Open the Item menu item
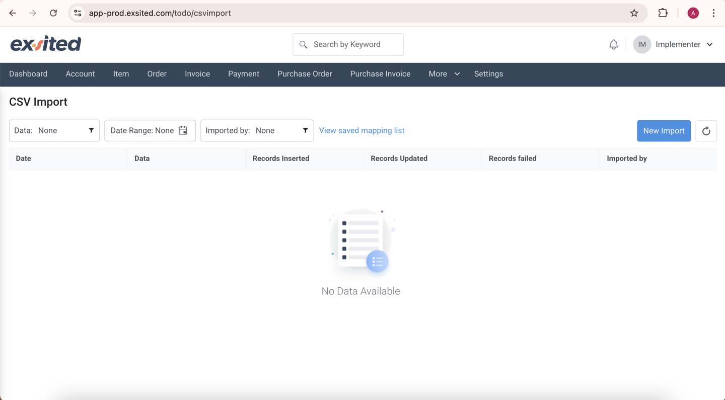725x400 pixels. point(121,74)
